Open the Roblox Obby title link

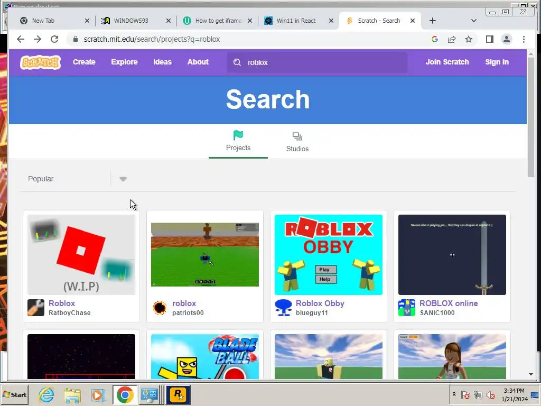pyautogui.click(x=320, y=303)
